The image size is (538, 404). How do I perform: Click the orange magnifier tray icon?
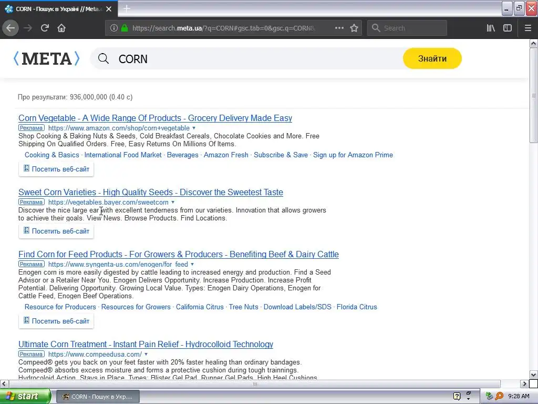point(499,396)
